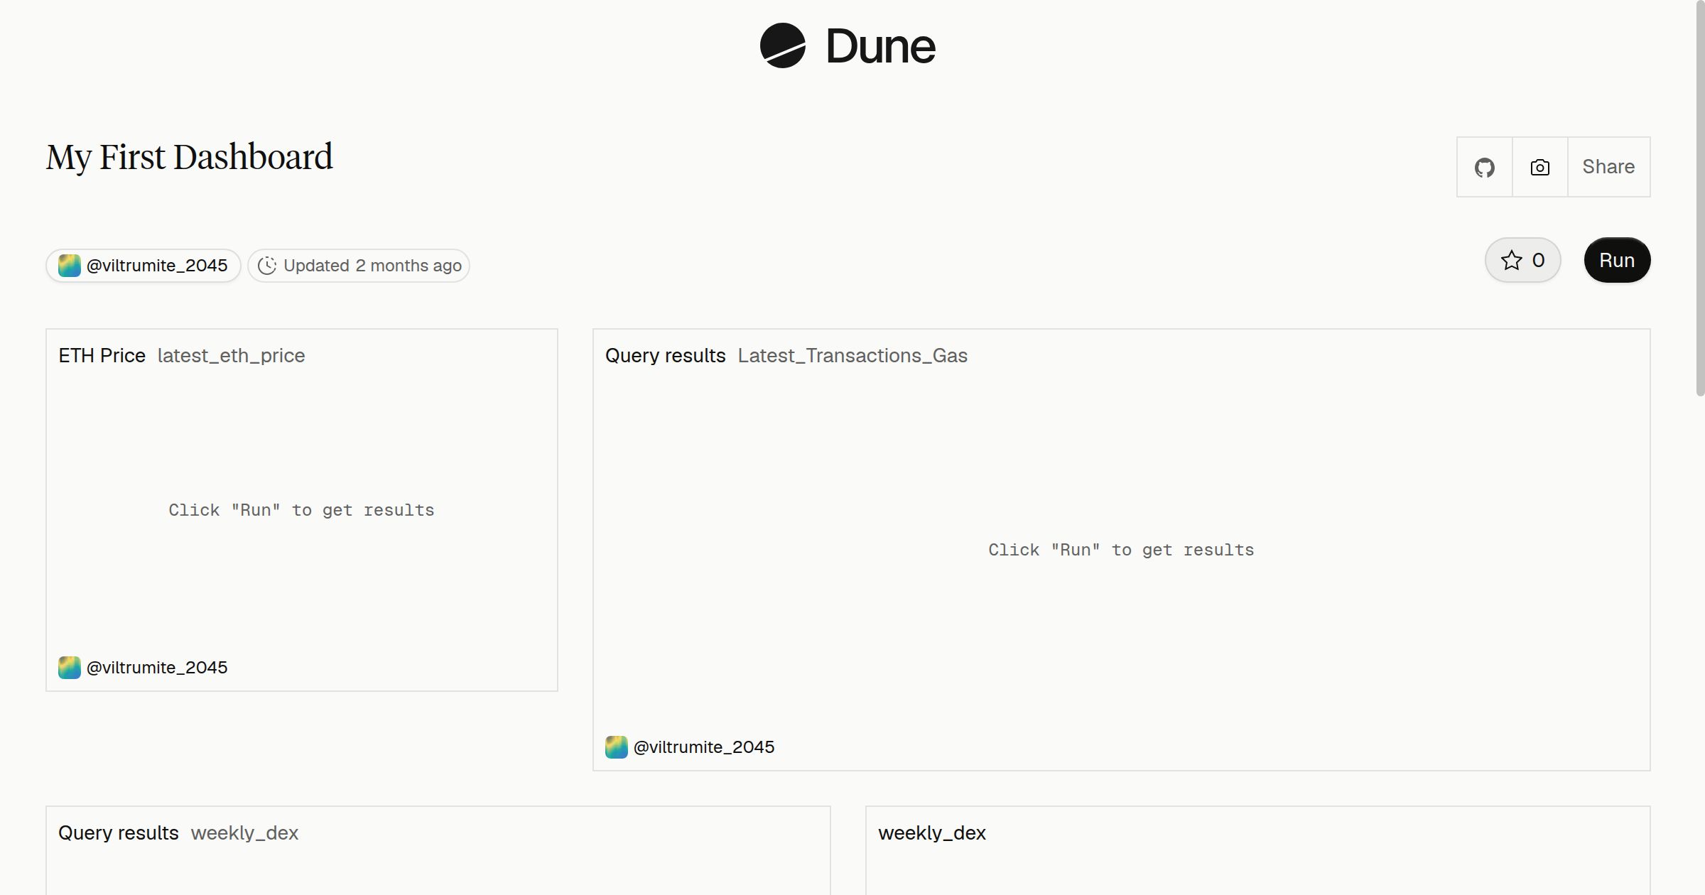Image resolution: width=1705 pixels, height=895 pixels.
Task: Click Query results title of Latest_Transactions_Gas
Action: click(x=666, y=355)
